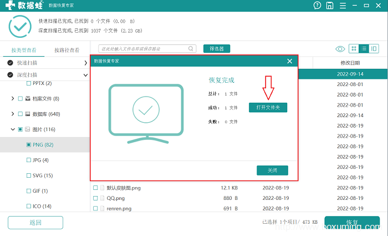Image resolution: width=388 pixels, height=236 pixels.
Task: Check the JPG (4) checkbox
Action: tap(29, 160)
